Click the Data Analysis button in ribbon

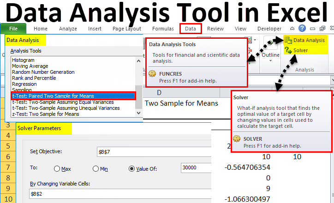coord(305,40)
